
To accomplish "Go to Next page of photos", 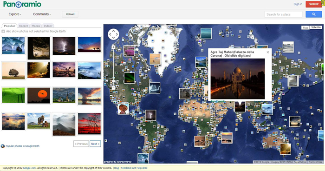I will [x=95, y=144].
